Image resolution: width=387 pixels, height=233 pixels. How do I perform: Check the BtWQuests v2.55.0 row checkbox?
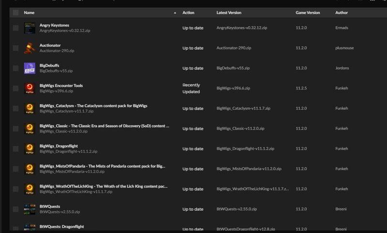(x=15, y=209)
